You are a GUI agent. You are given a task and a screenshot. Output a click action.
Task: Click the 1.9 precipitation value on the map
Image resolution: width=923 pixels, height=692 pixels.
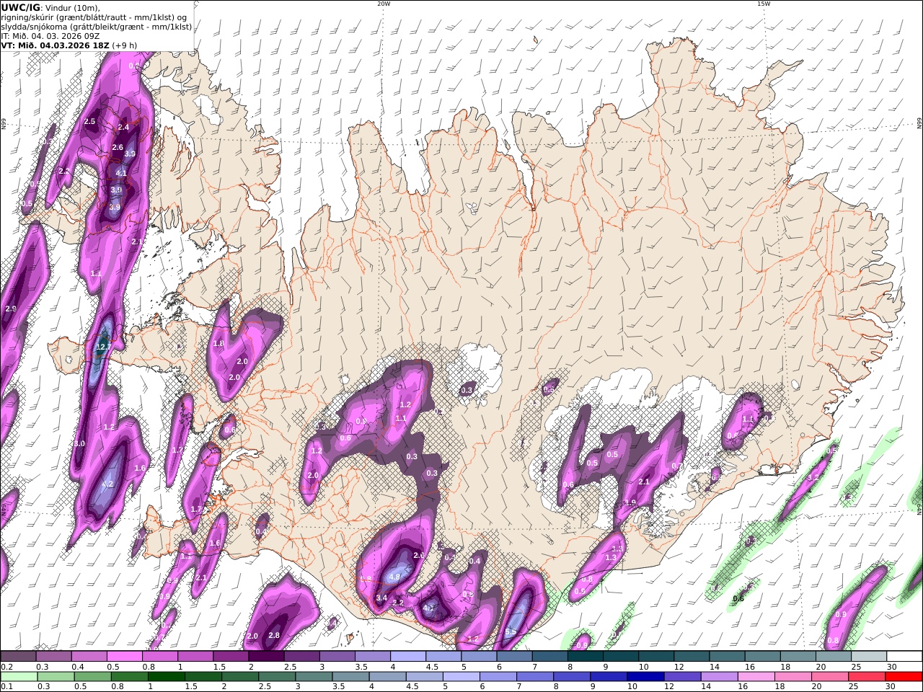coord(630,502)
